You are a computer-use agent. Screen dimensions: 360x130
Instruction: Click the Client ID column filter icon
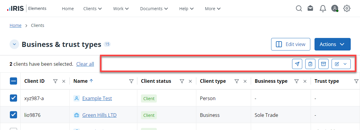click(55, 81)
